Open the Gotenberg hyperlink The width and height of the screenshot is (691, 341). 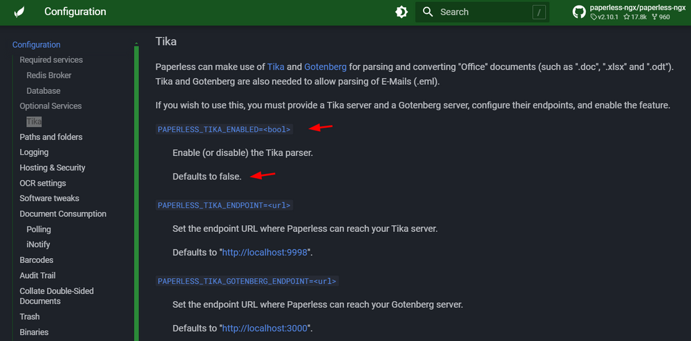325,68
